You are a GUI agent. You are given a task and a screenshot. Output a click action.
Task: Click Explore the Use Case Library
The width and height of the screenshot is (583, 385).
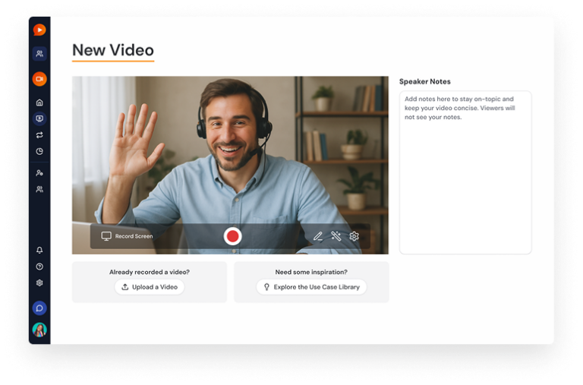click(x=311, y=287)
